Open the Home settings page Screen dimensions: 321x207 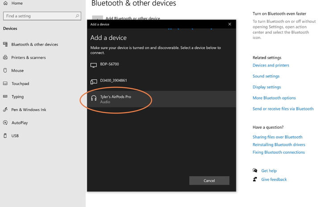click(17, 3)
